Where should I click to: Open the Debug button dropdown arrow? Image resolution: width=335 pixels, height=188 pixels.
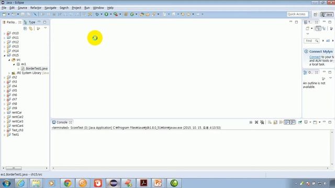(102, 14)
